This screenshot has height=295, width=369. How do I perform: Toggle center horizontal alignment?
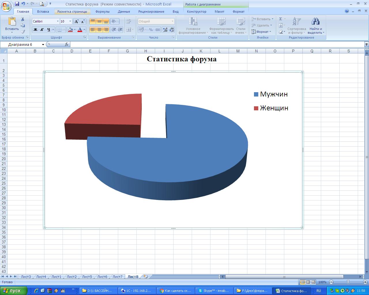point(99,29)
